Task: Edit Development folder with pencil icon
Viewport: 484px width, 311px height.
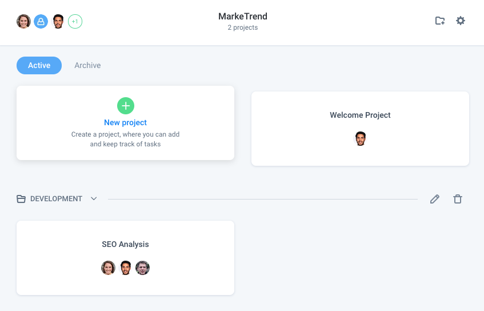Action: point(435,199)
